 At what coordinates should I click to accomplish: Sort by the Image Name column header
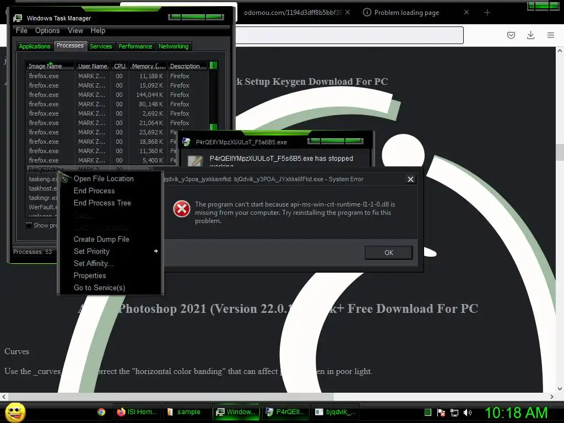(x=50, y=66)
